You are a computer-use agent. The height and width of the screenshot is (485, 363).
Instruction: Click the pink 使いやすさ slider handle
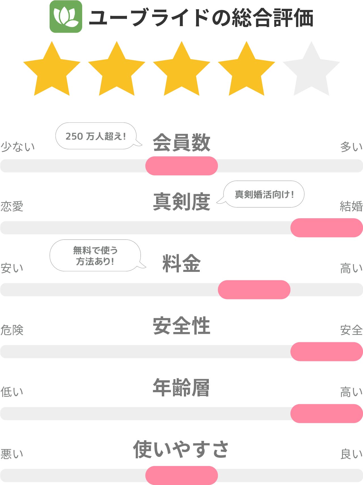coord(182,475)
